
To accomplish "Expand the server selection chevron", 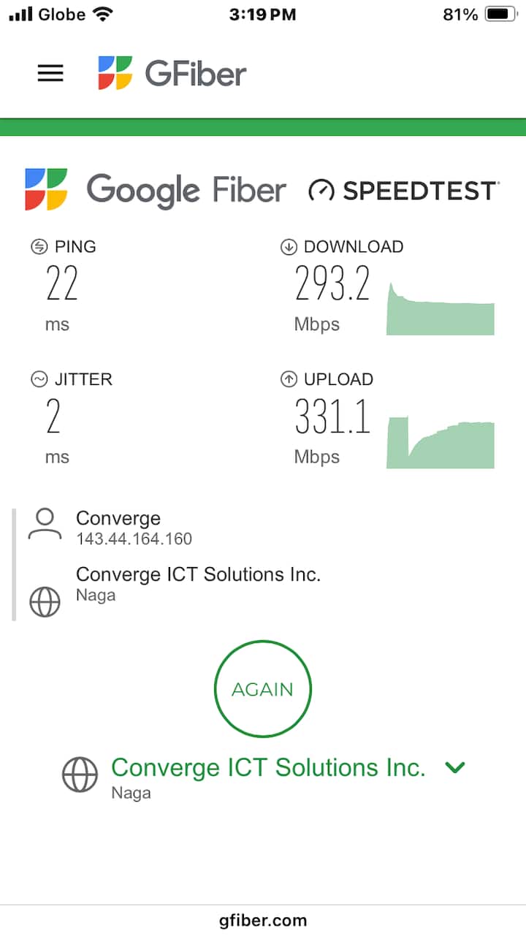I will [x=455, y=767].
